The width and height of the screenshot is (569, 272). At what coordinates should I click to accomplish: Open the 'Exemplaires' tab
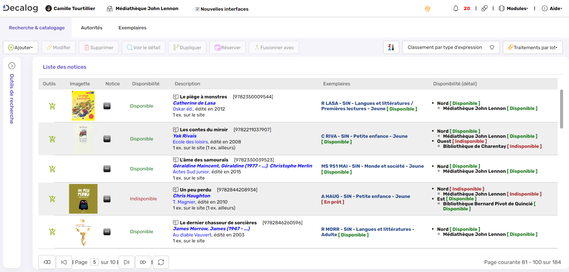click(132, 28)
